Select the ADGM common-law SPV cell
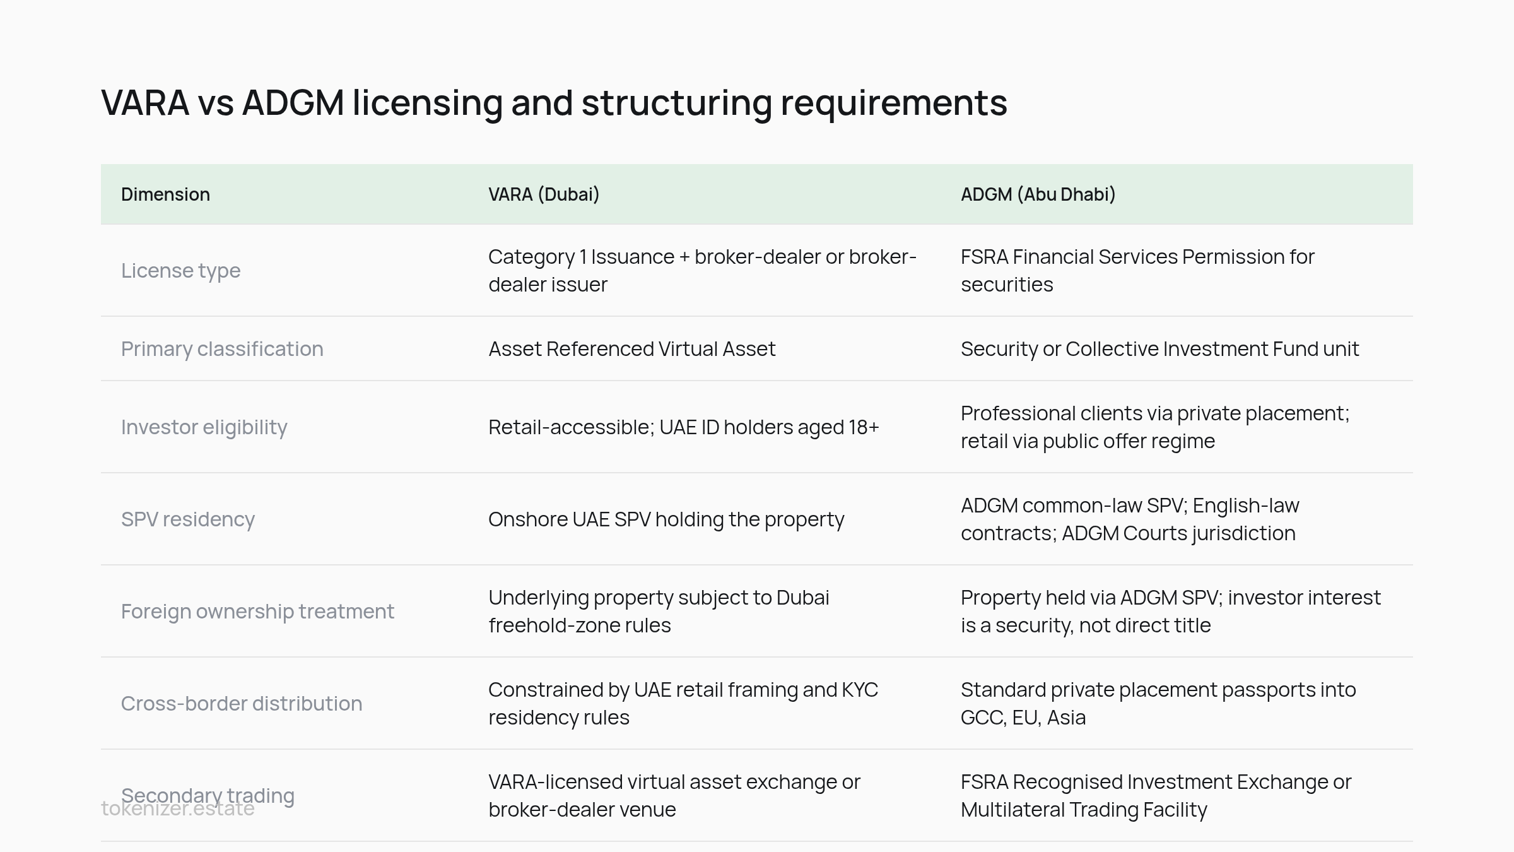 point(1130,519)
